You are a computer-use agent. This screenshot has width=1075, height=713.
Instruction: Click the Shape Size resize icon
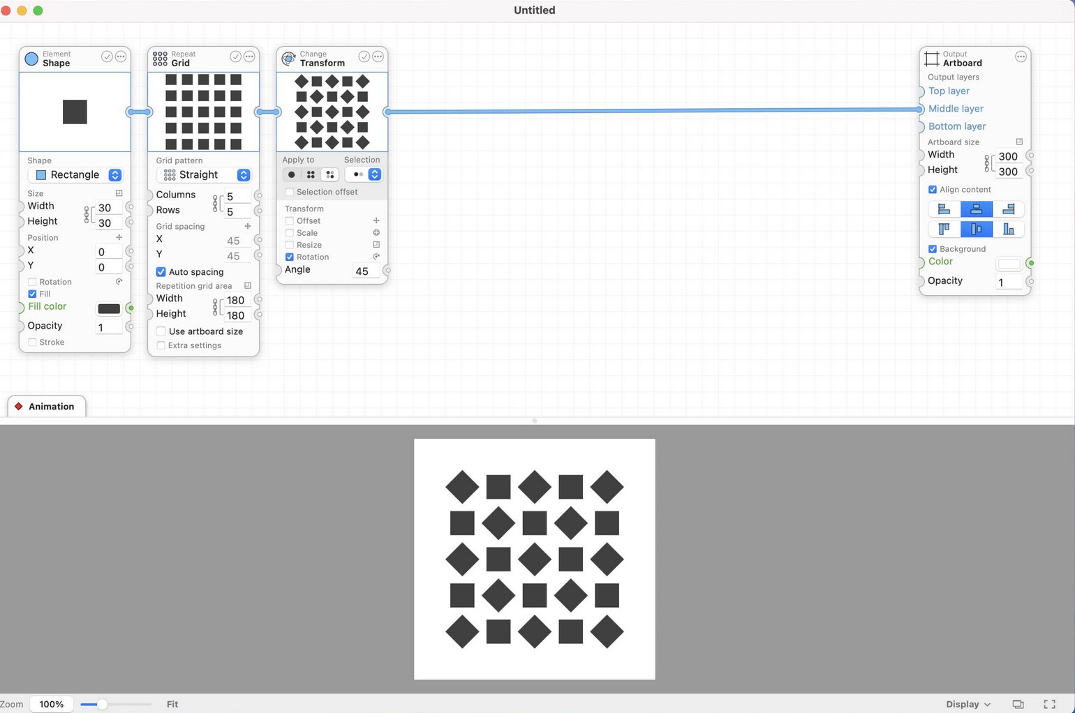click(x=119, y=193)
